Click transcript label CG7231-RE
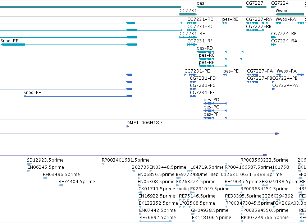The height and width of the screenshot is (223, 306). [192, 34]
